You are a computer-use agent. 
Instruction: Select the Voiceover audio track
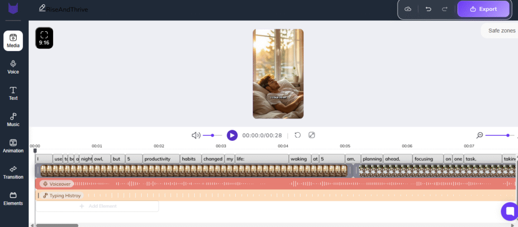pyautogui.click(x=275, y=184)
